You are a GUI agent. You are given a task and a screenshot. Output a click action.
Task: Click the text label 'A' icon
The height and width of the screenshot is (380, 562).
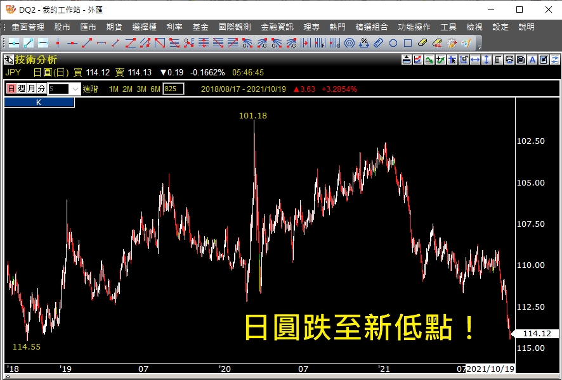coord(532,60)
